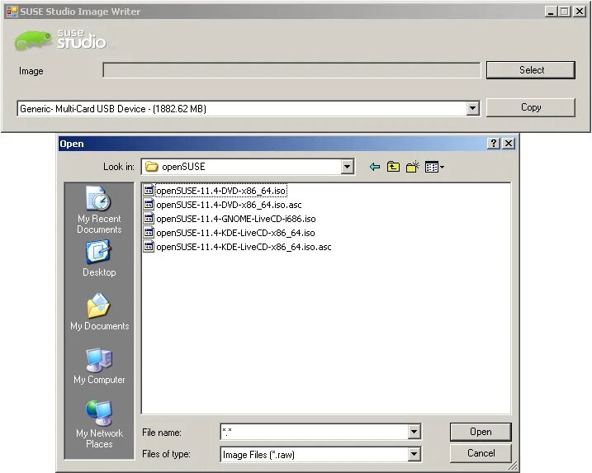Select file openSUSE-11.4-KDE-LiveCD-x86_64.iso.asc
The image size is (592, 473).
(x=244, y=247)
